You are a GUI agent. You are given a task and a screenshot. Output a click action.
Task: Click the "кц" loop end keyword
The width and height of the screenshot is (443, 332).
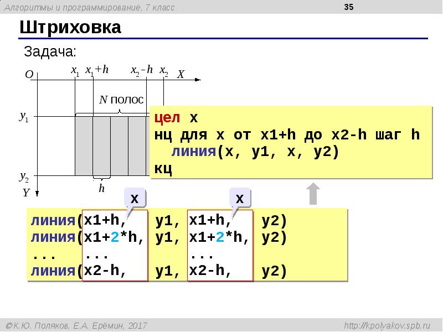point(163,168)
